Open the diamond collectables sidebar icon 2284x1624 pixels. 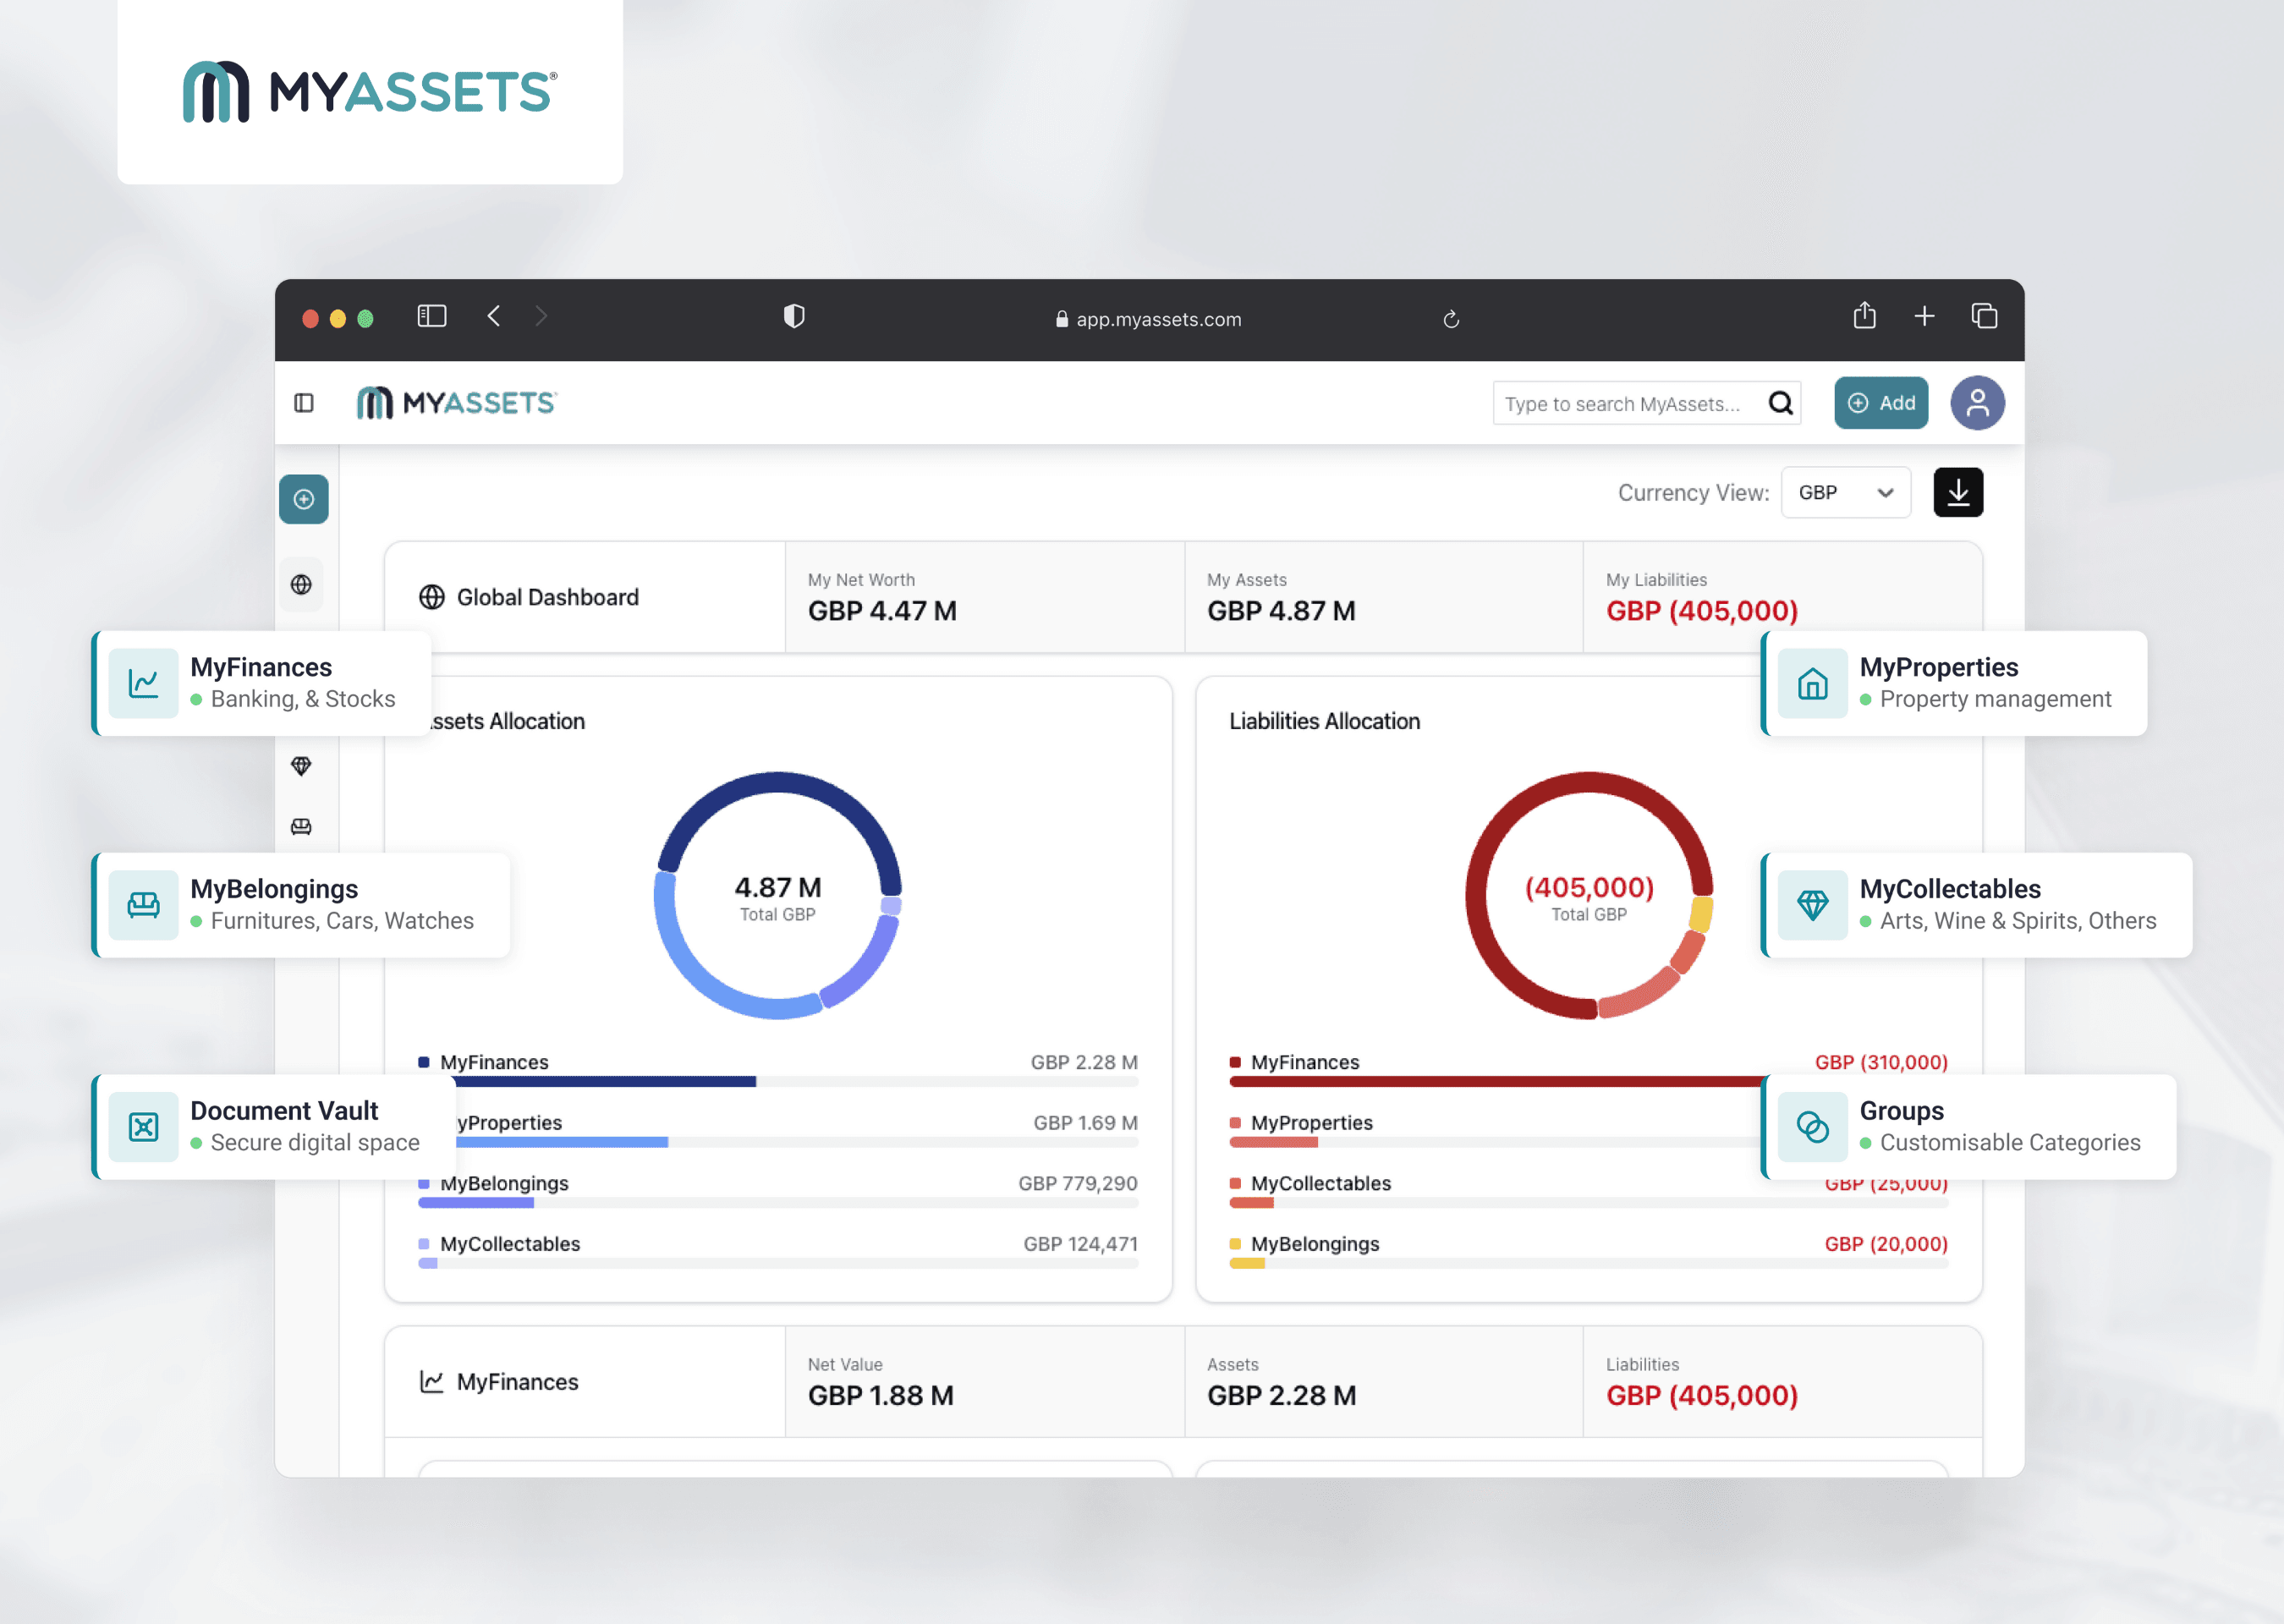301,766
